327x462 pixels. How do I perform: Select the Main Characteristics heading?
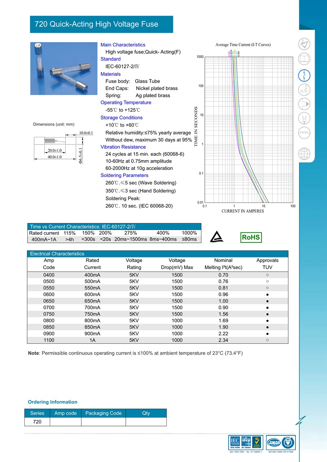[x=123, y=45]
